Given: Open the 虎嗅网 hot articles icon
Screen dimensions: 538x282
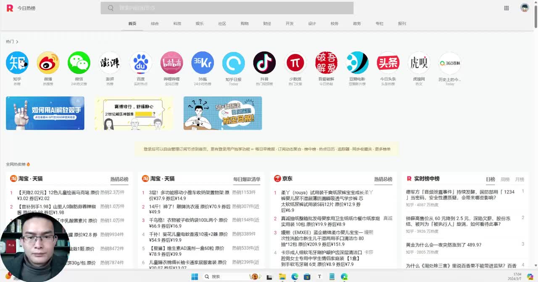Looking at the screenshot, I should point(419,63).
